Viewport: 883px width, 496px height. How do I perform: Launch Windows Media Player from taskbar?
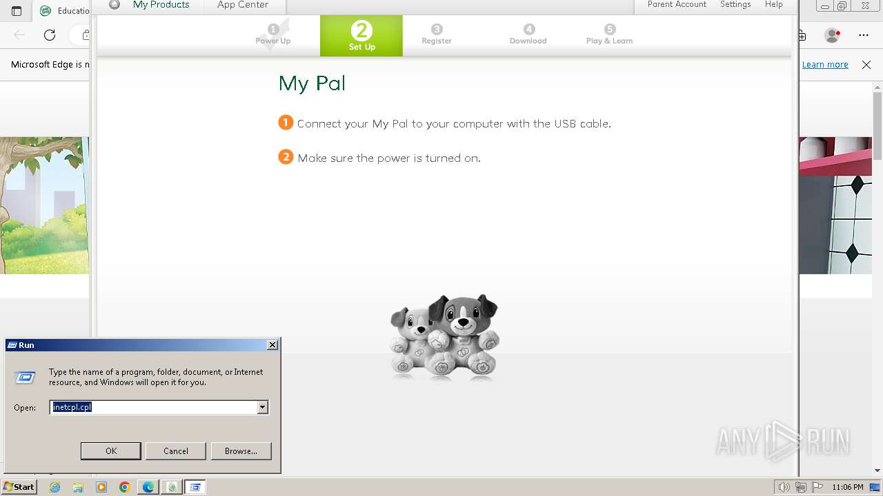tap(101, 487)
